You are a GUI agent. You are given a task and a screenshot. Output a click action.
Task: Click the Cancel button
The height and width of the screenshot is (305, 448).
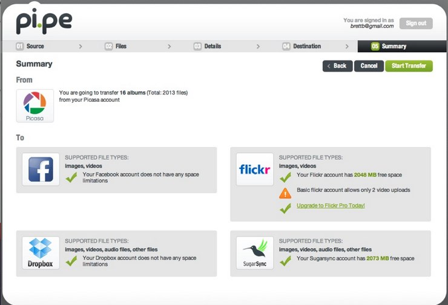pos(369,66)
